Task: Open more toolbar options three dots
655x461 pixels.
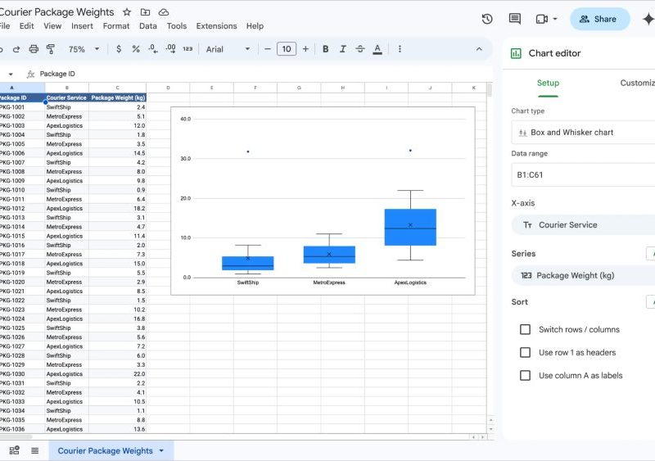Action: 400,49
